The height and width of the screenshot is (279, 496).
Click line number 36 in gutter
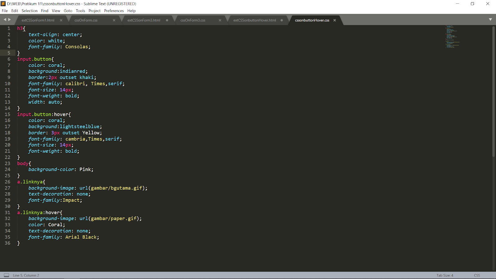[7, 243]
